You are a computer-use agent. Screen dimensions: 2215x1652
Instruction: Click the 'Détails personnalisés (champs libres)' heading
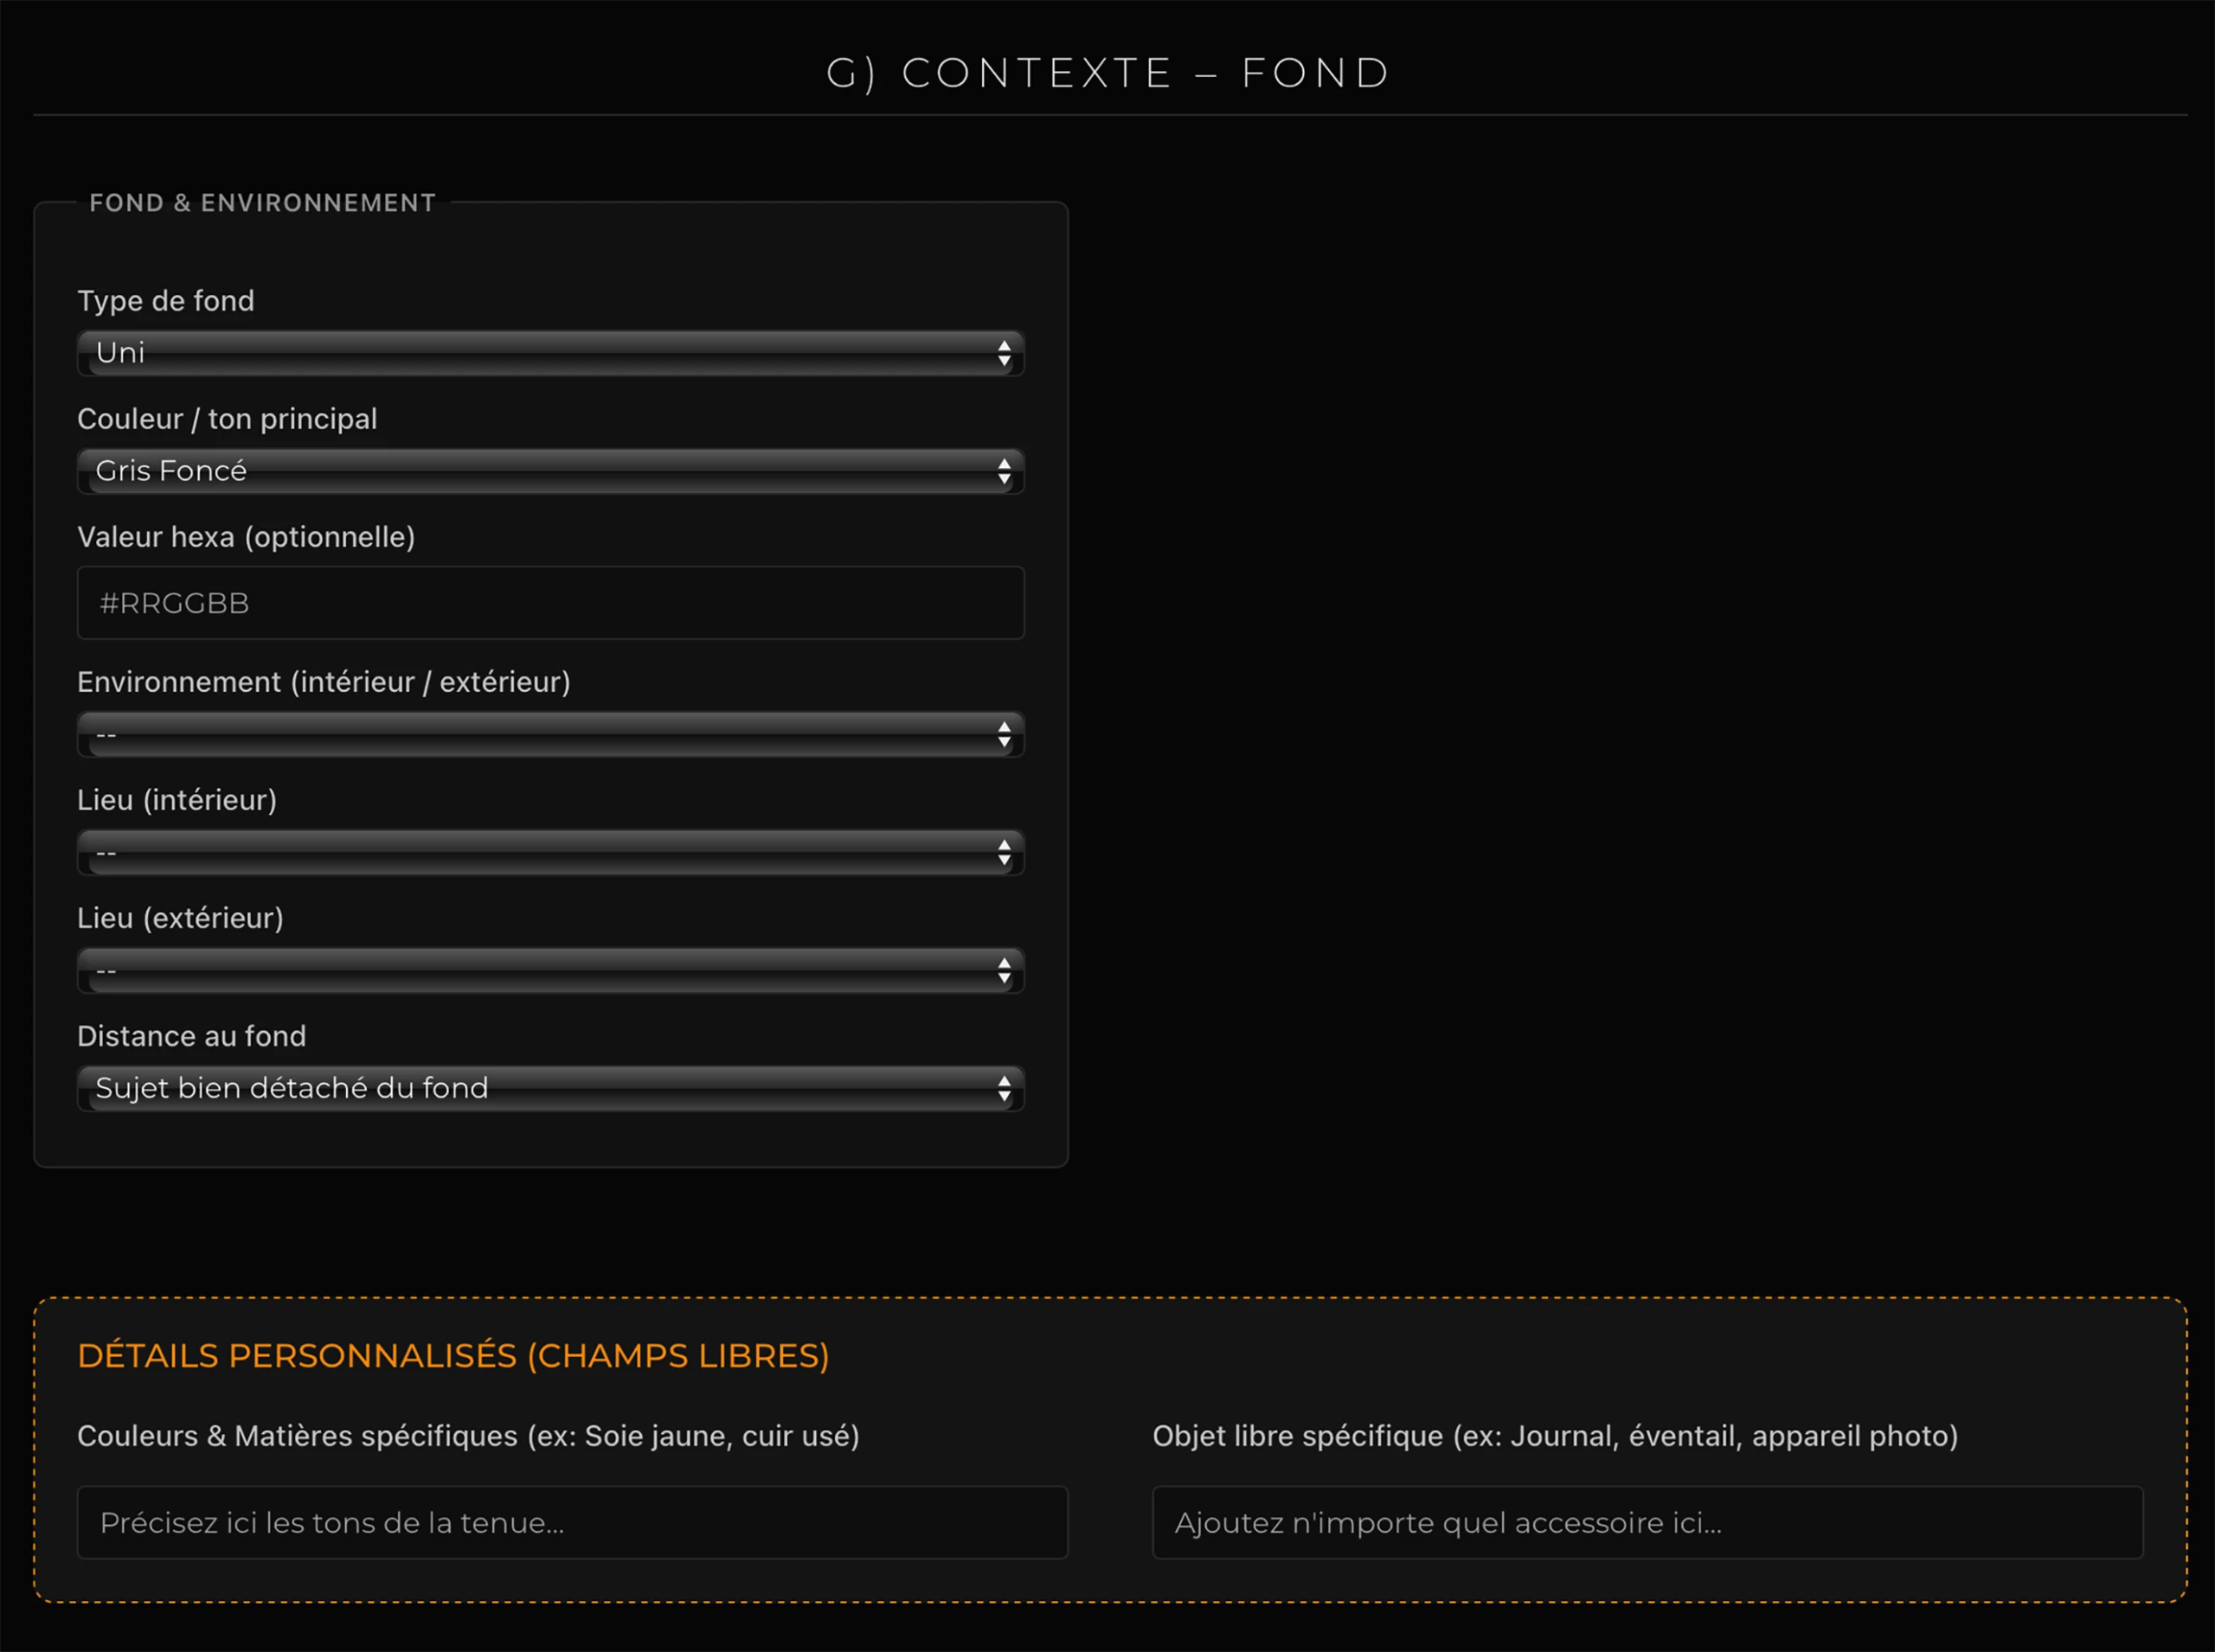tap(453, 1356)
